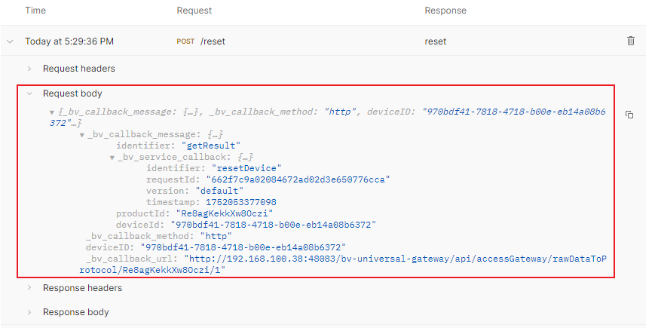Click the Request headers label
Screen dimensions: 655x328
(79, 69)
